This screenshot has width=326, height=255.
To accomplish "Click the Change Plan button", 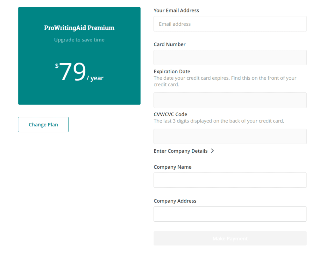I will [43, 124].
